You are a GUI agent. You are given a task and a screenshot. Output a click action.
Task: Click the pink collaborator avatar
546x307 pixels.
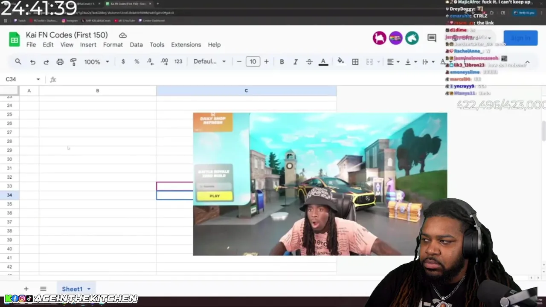(x=379, y=38)
